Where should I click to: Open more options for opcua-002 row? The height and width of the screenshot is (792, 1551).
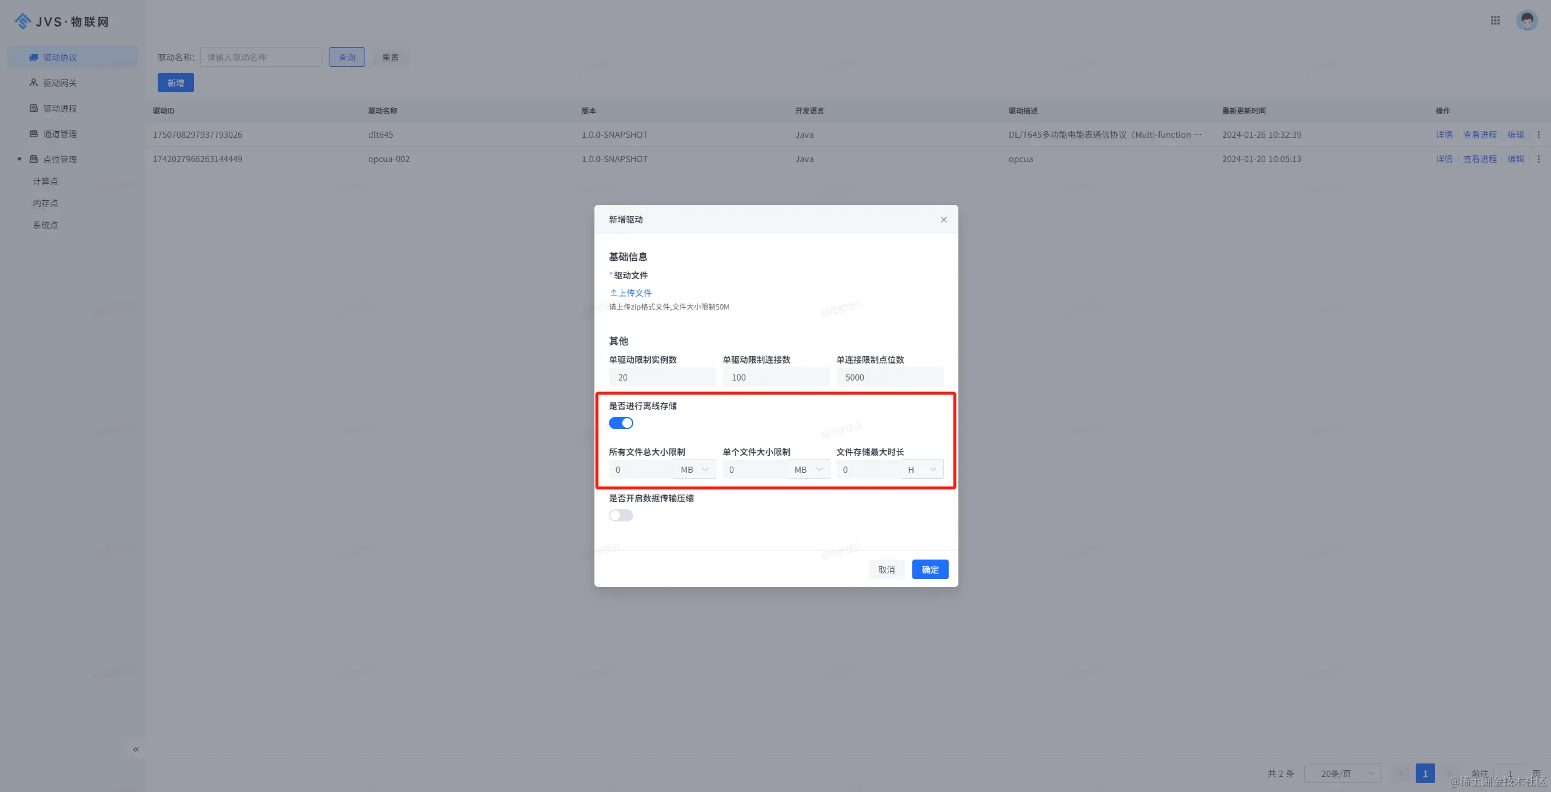(x=1538, y=159)
